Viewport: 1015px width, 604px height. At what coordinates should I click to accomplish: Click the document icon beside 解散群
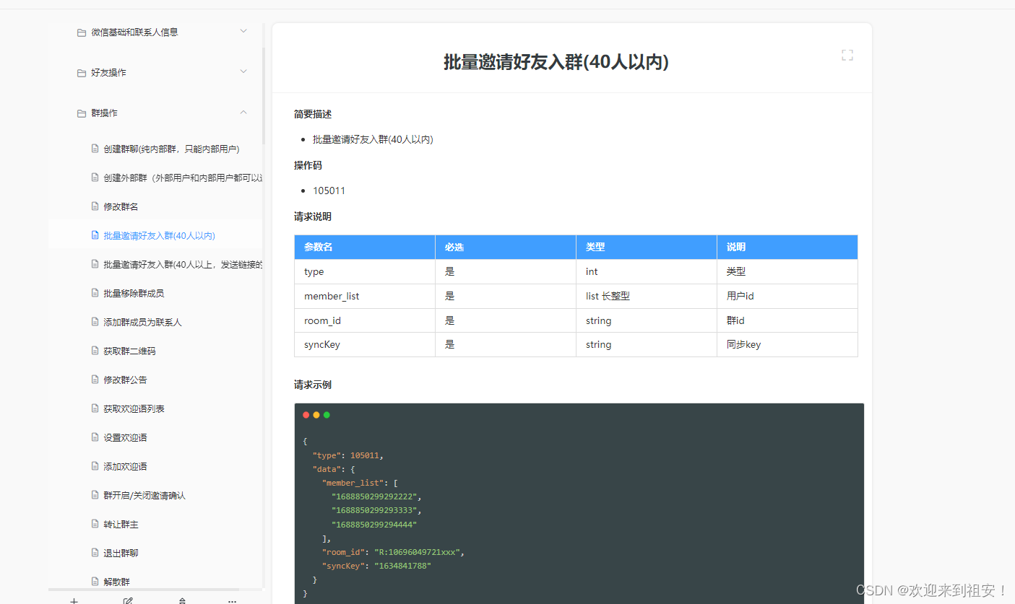(95, 581)
